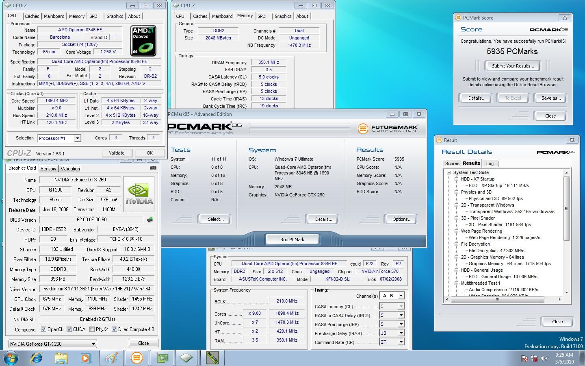
Task: Open Mainboard tab in CPU-Z CPU window
Action: (54, 16)
